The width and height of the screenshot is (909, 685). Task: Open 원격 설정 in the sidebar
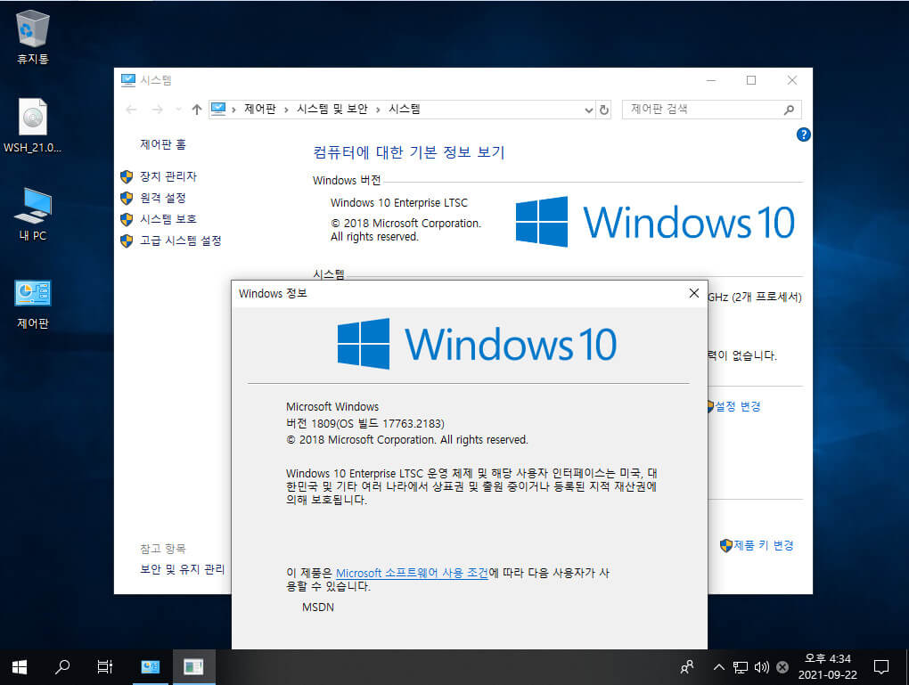tap(163, 198)
